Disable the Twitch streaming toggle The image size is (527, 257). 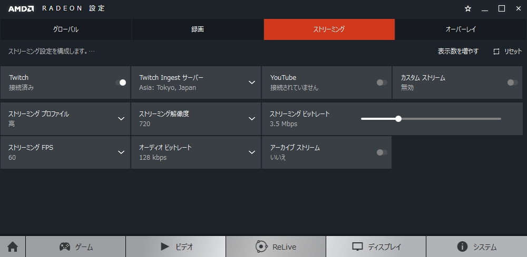(x=121, y=83)
